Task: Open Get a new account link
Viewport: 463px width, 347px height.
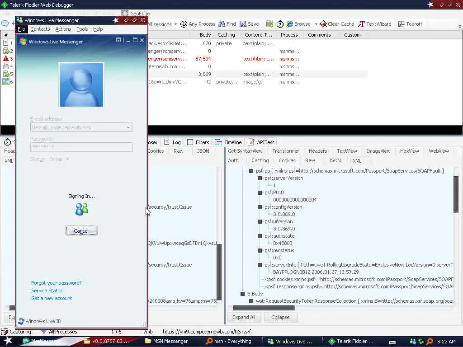Action: pos(52,298)
